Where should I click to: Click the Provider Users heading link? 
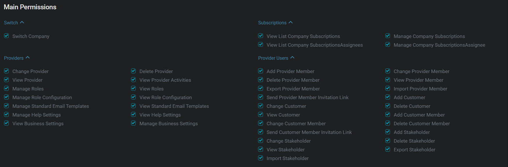click(273, 58)
